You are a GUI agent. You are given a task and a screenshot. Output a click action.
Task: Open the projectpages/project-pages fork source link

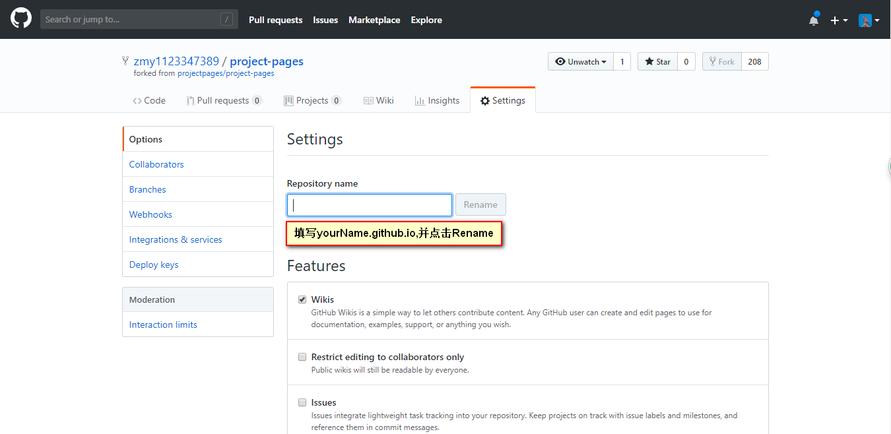coord(226,73)
